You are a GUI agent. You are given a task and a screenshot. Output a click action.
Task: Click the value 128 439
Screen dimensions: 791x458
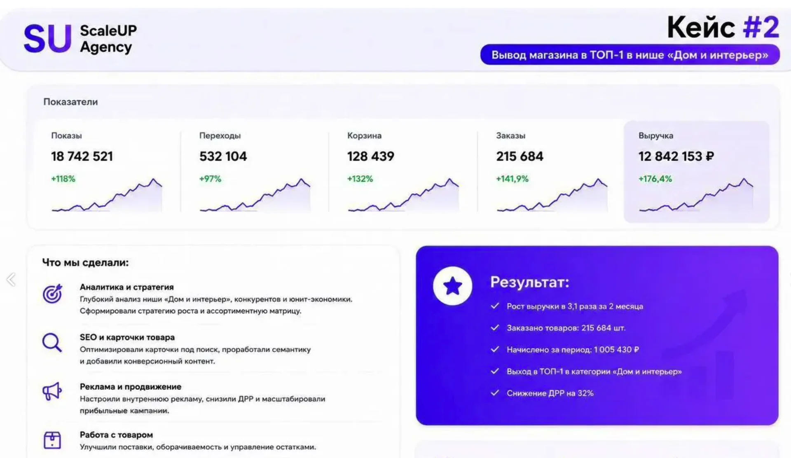[371, 157]
